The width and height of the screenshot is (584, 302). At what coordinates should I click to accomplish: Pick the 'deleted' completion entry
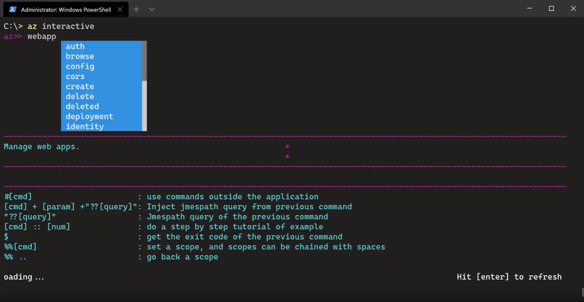click(82, 106)
